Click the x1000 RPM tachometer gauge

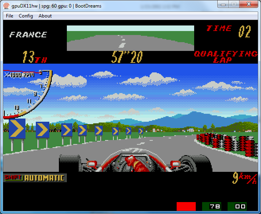[27, 94]
